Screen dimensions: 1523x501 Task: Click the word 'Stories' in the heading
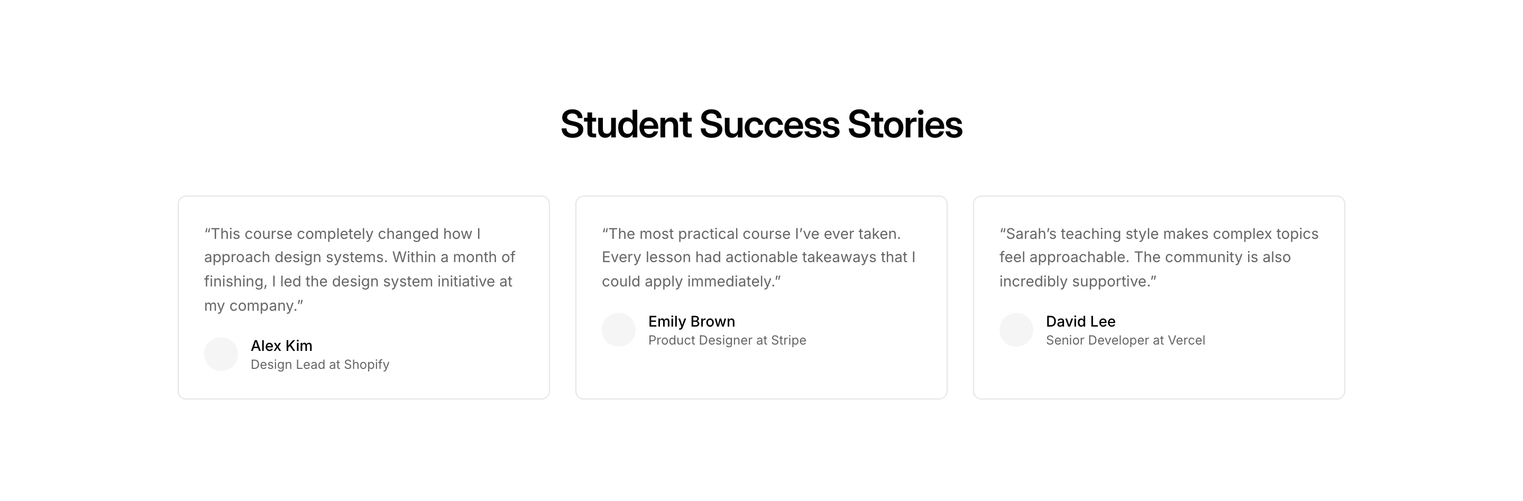point(905,125)
